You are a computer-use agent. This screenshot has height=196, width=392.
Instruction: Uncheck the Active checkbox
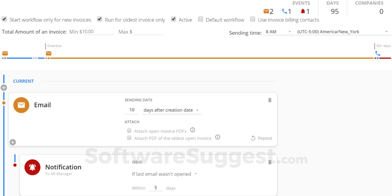(174, 19)
